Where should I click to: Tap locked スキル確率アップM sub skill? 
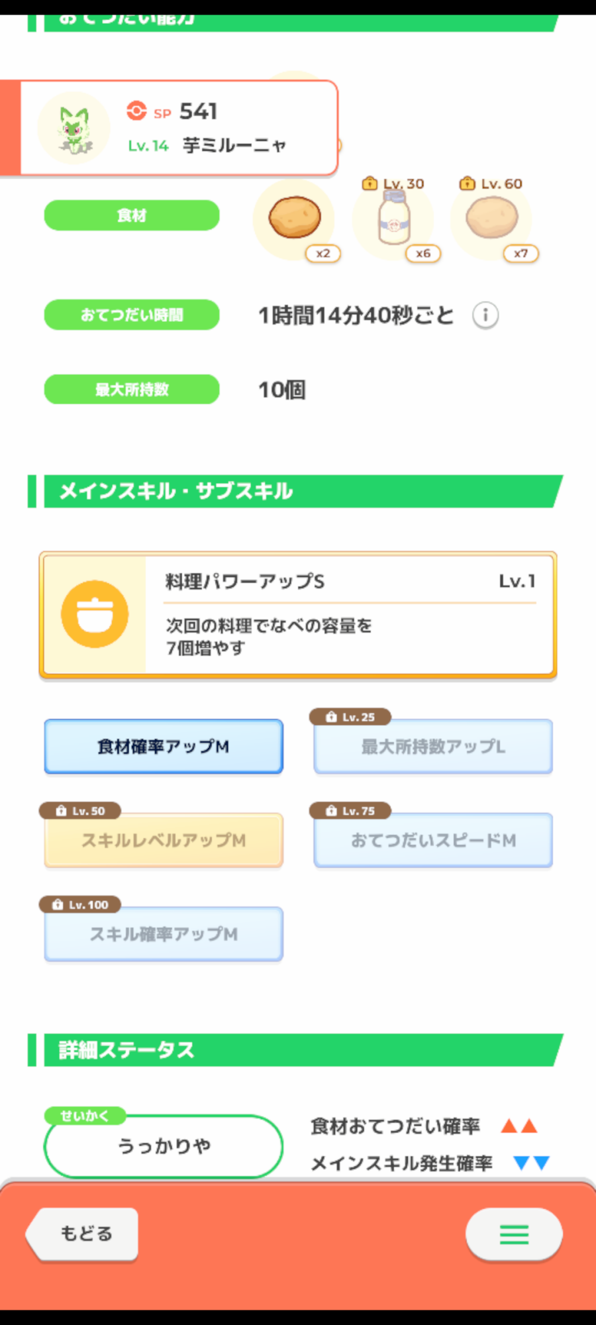point(164,934)
